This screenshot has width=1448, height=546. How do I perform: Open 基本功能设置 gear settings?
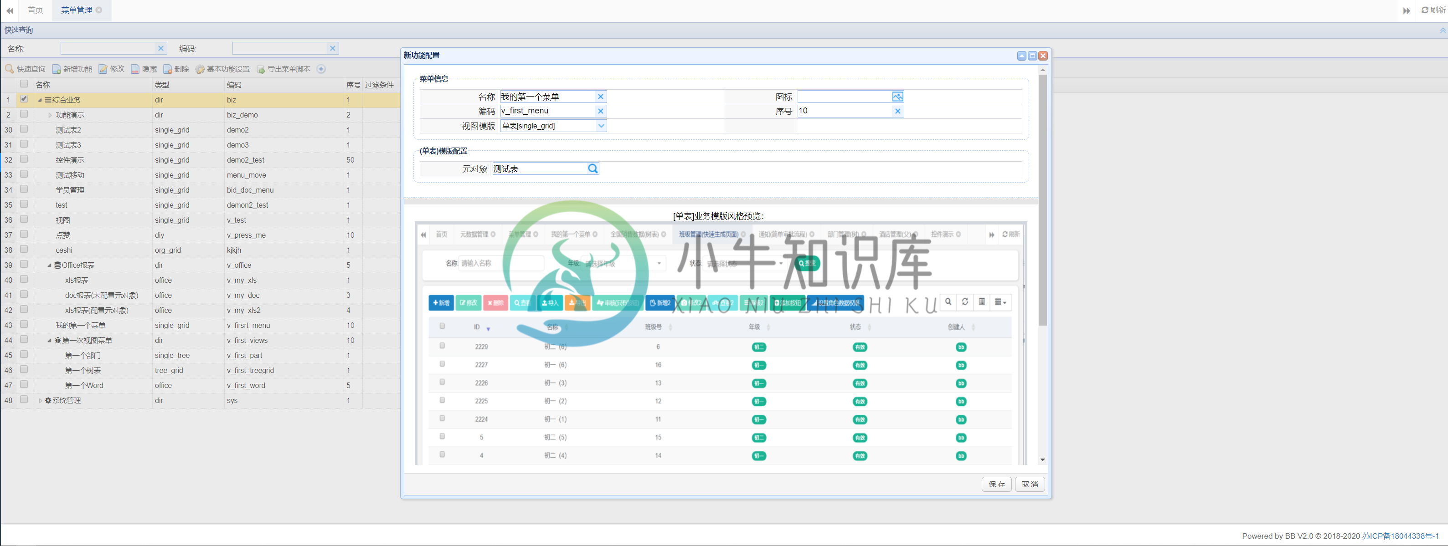pyautogui.click(x=222, y=69)
